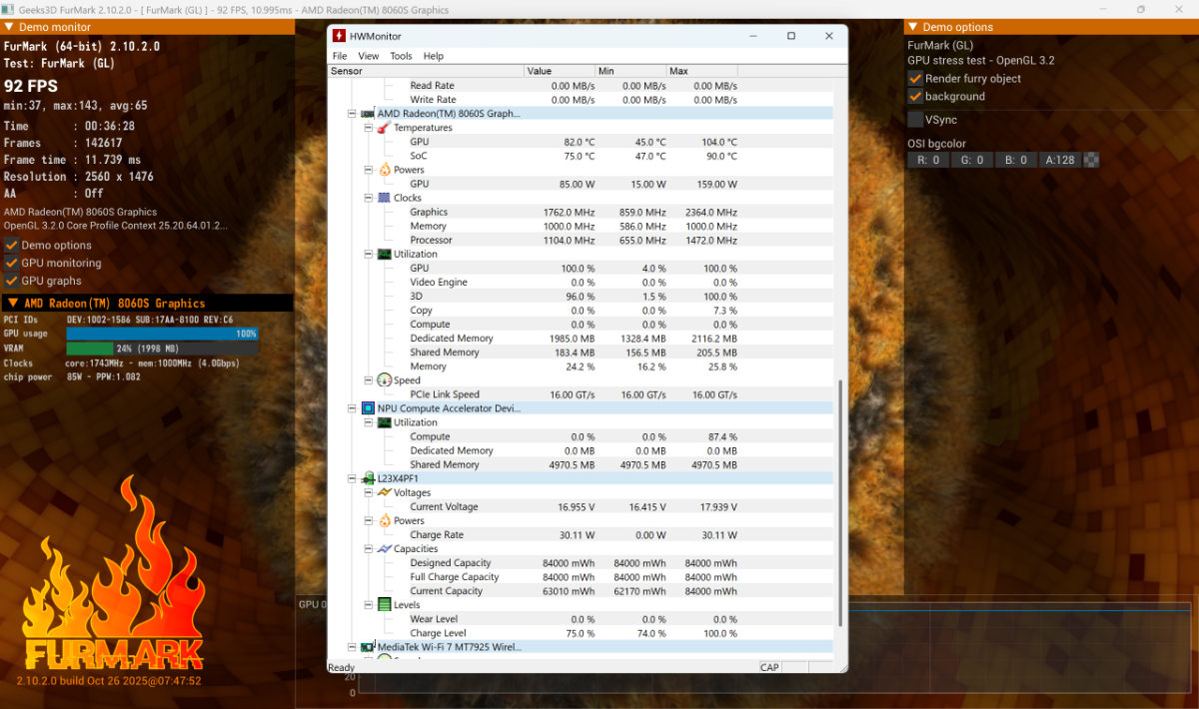Click the HWMonitor app icon in title bar

tap(339, 36)
